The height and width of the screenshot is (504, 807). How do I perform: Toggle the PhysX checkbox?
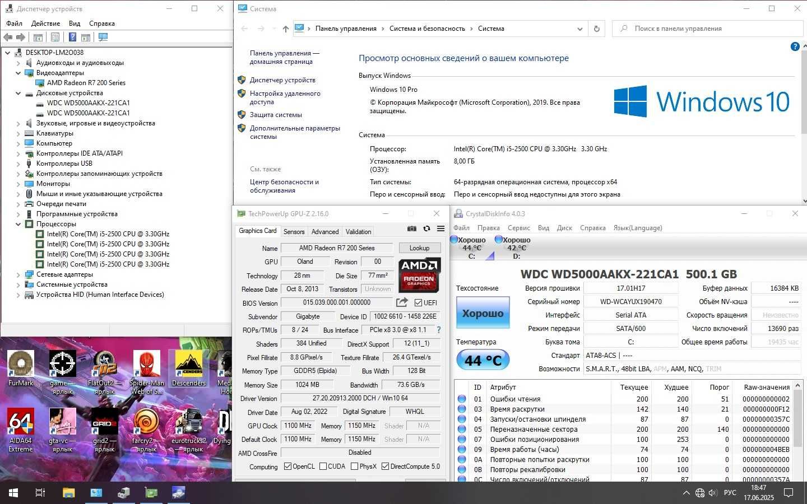[x=354, y=466]
